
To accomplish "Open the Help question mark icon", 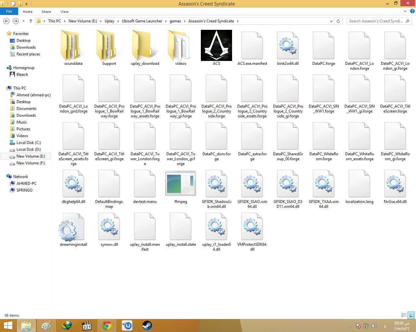I will coord(412,11).
